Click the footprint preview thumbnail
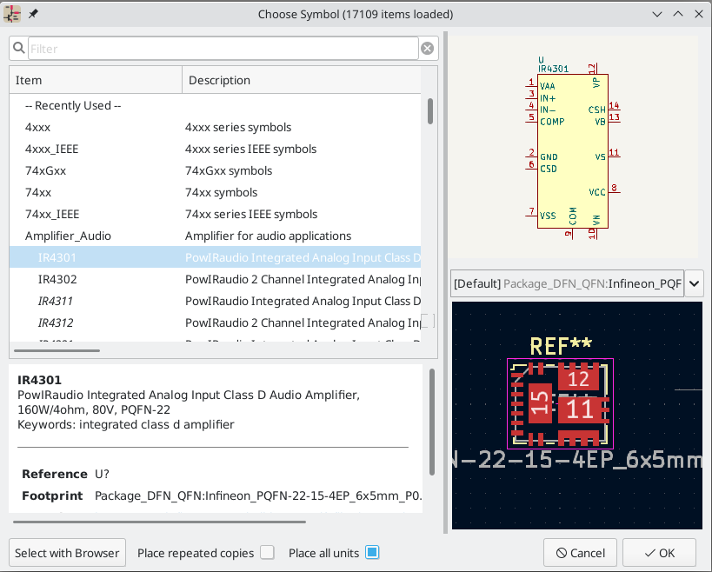Viewport: 712px width, 572px height. (x=577, y=416)
